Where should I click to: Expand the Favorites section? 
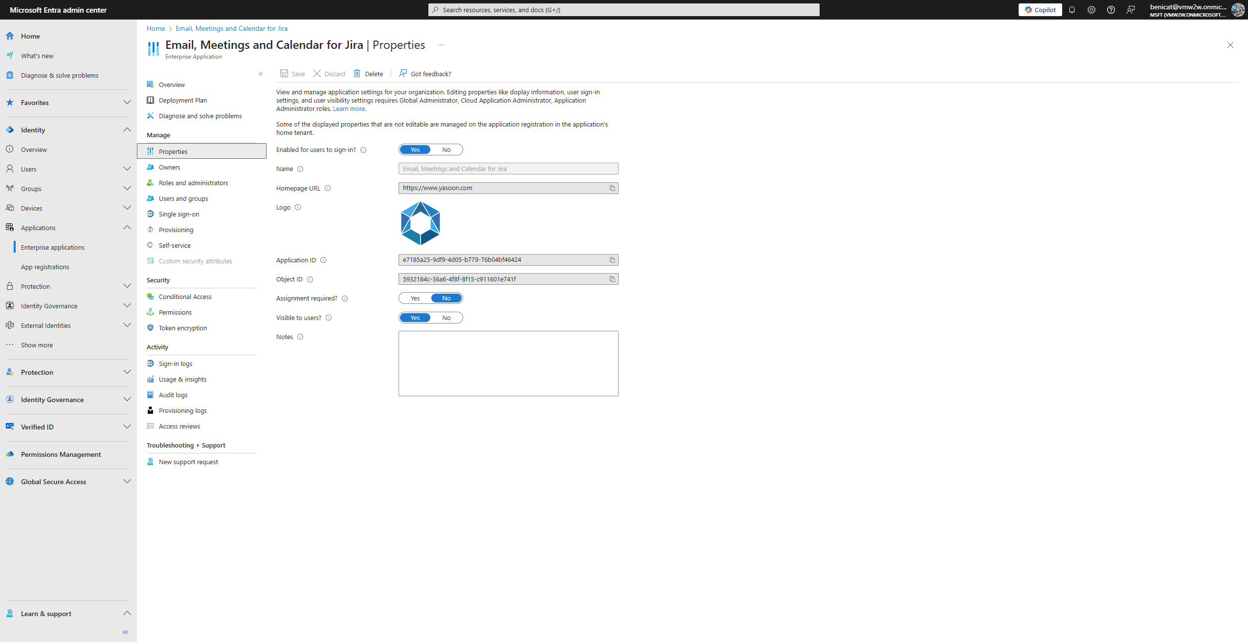coord(127,103)
